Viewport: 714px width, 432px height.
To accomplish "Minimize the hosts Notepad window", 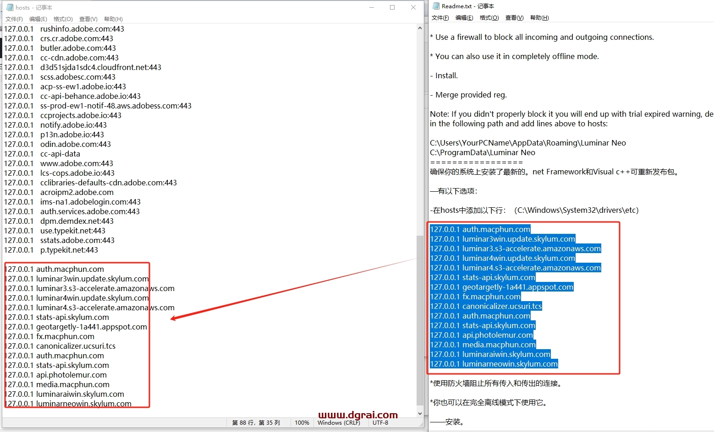I will point(372,7).
